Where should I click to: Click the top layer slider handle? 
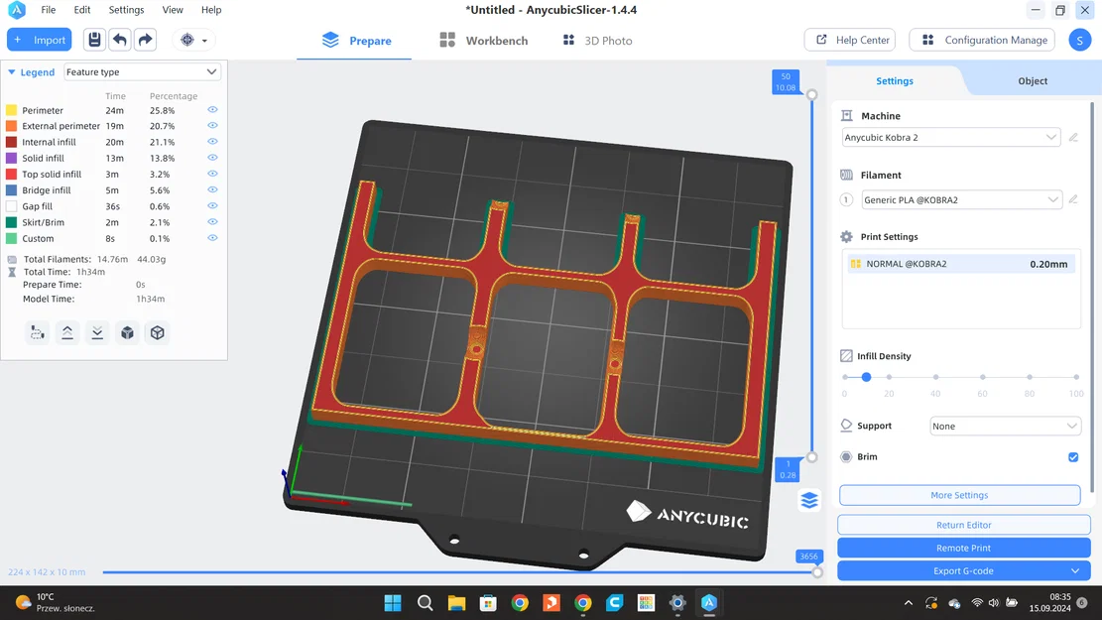click(811, 94)
